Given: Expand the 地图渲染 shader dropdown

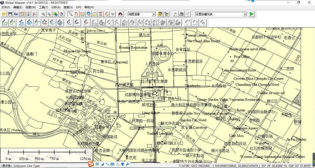Looking at the screenshot, I should coord(154,14).
